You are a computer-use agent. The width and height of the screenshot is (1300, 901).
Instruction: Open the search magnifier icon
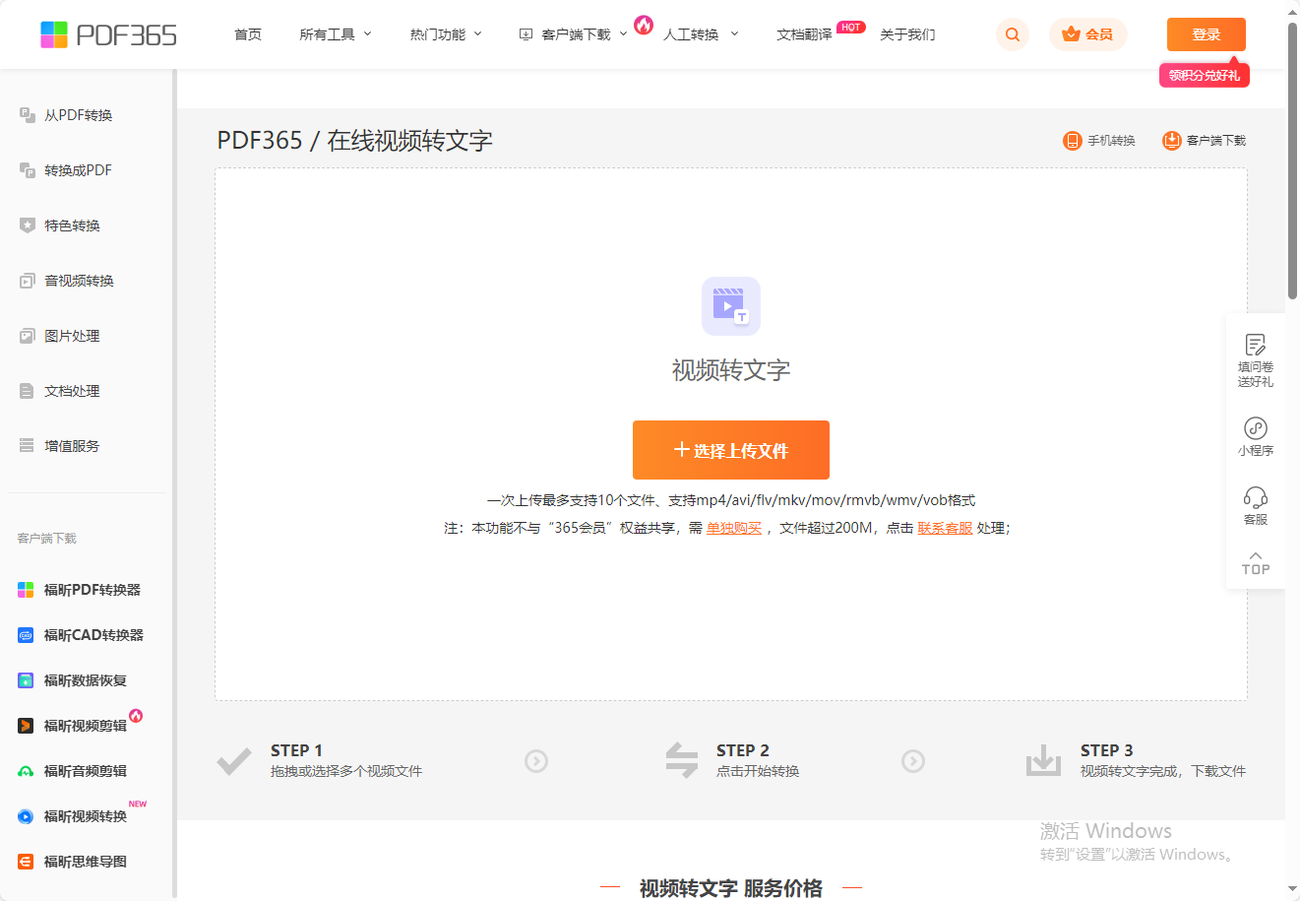click(1013, 34)
